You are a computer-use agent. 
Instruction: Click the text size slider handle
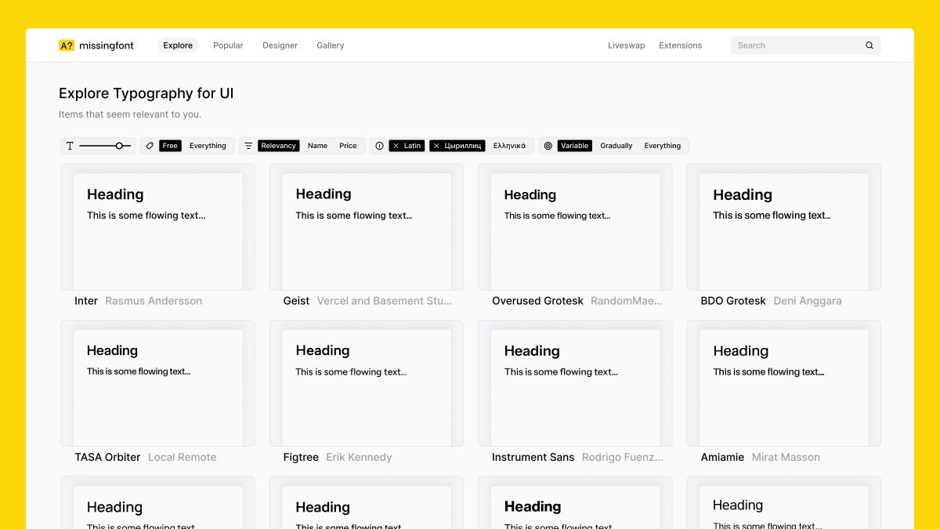[119, 146]
